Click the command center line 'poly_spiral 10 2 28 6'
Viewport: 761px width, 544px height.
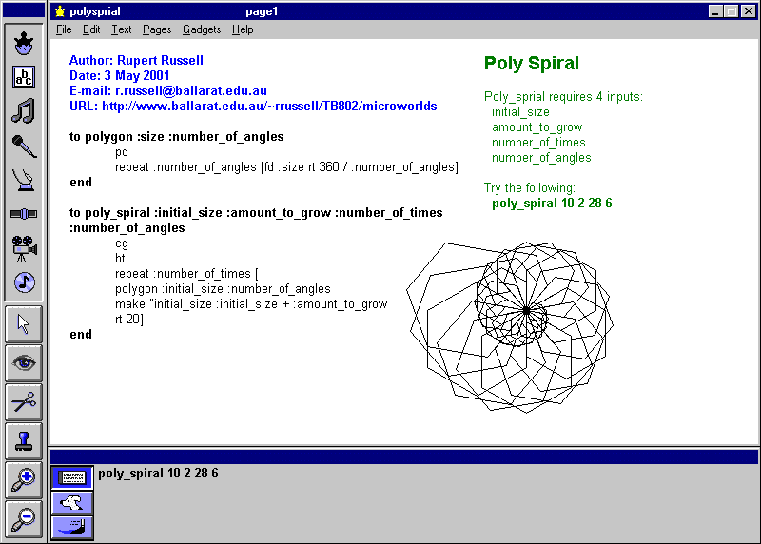click(158, 474)
